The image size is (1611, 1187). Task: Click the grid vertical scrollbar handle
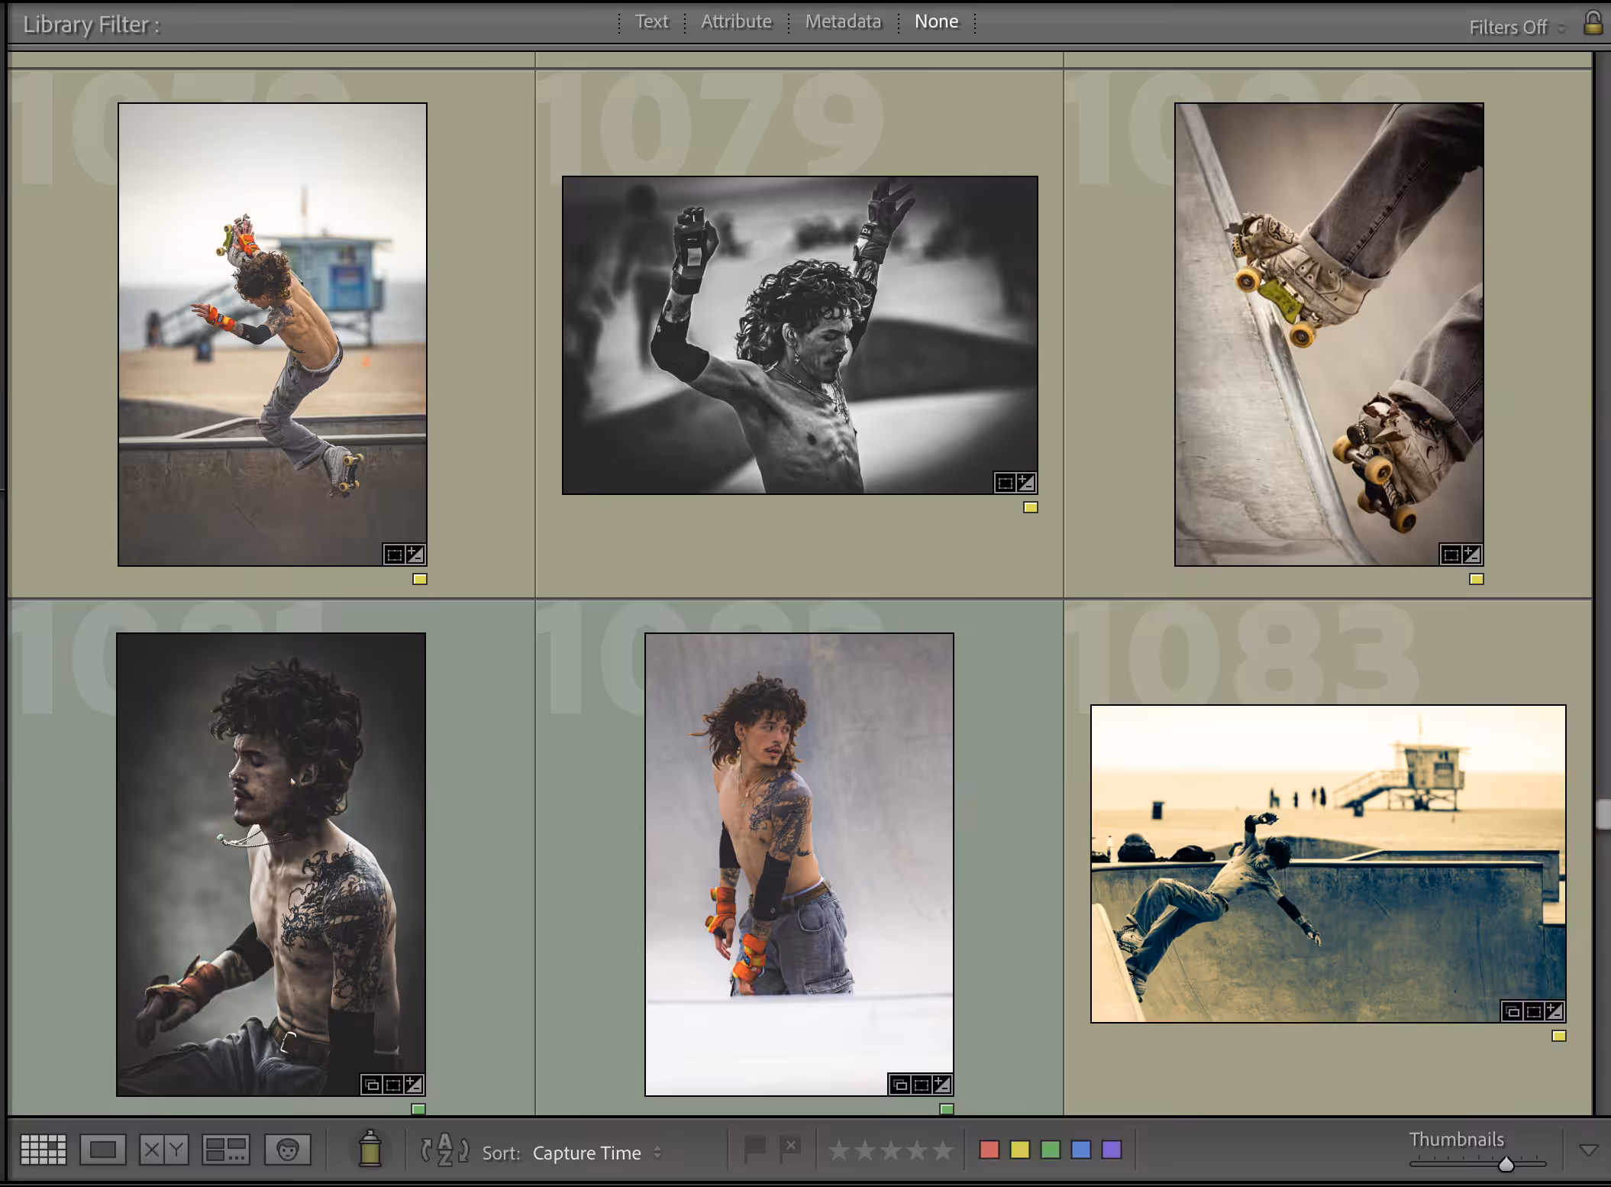[x=1603, y=813]
